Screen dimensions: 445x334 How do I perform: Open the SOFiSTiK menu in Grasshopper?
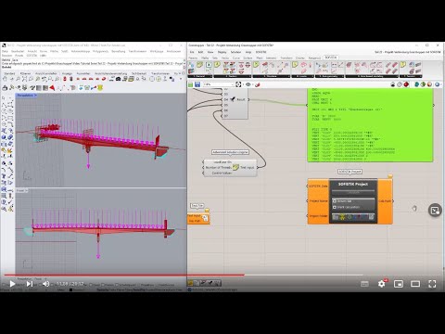[x=261, y=52]
